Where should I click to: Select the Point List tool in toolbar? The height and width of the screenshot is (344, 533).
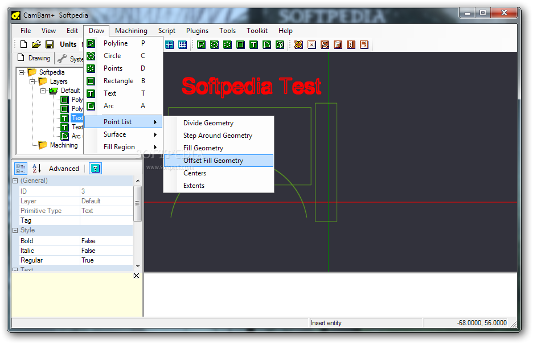(x=227, y=44)
